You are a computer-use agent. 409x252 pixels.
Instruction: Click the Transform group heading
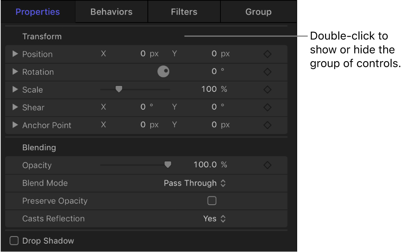[x=42, y=36]
